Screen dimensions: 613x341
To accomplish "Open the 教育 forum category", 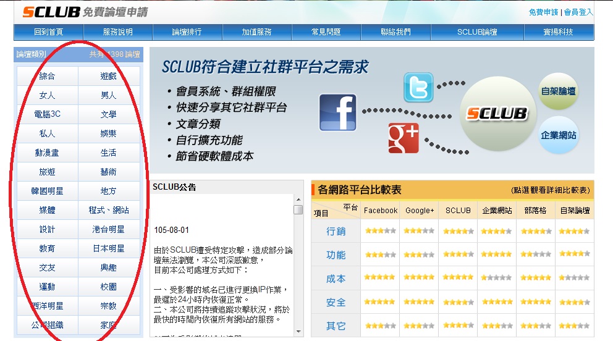I will [48, 248].
